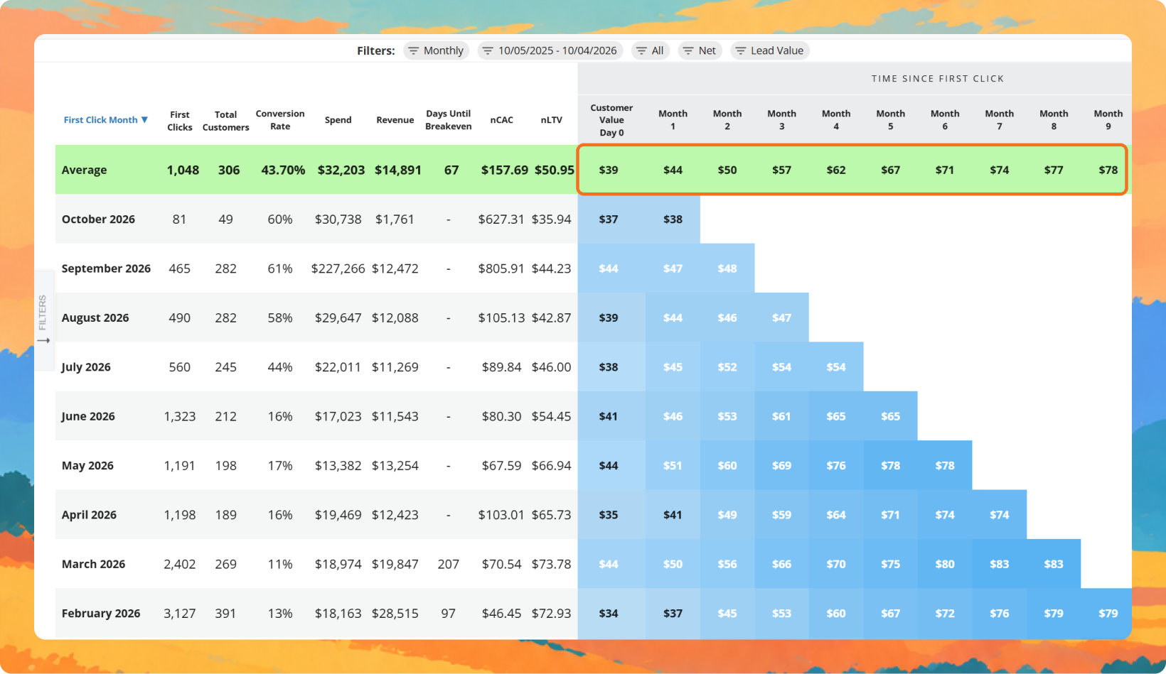This screenshot has width=1166, height=674.
Task: Click March 2026 Month 8 cell $83
Action: click(1054, 565)
